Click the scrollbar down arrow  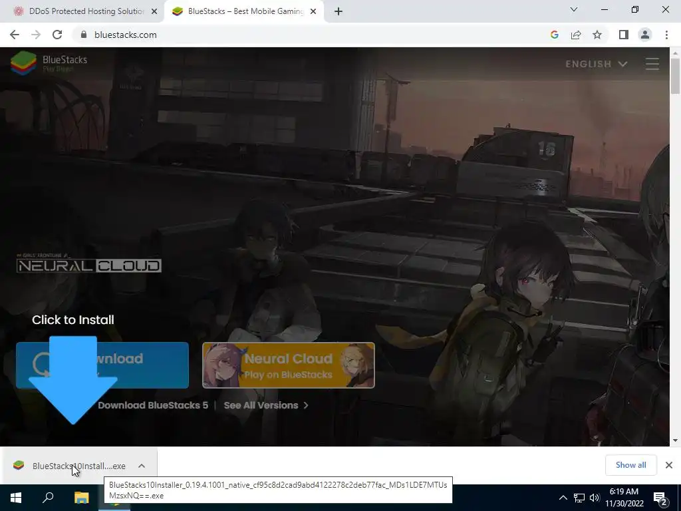coord(675,440)
